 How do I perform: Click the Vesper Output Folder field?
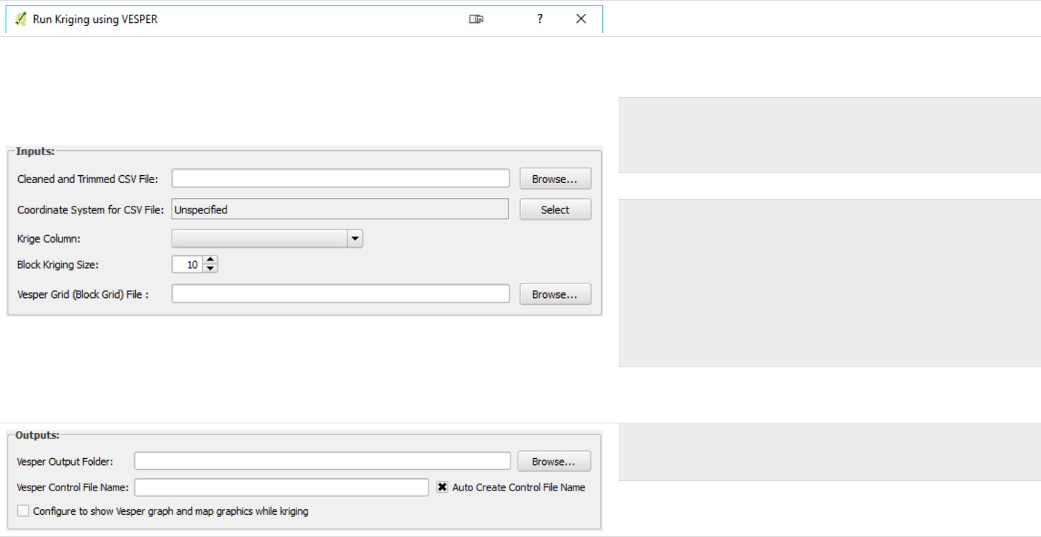pyautogui.click(x=323, y=461)
